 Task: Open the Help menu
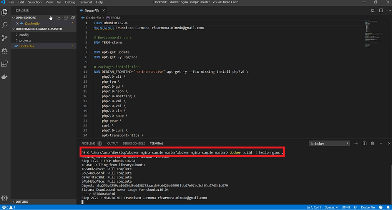tap(100, 2)
